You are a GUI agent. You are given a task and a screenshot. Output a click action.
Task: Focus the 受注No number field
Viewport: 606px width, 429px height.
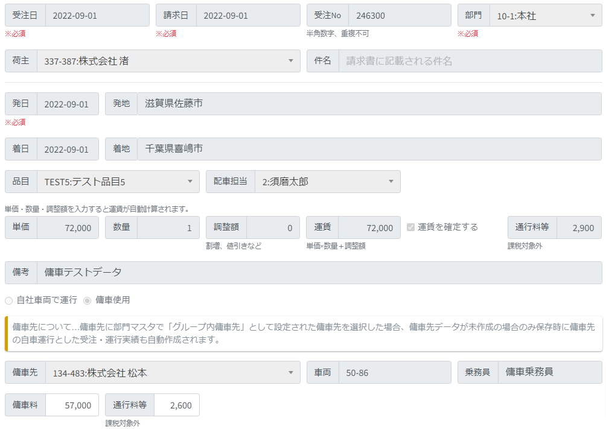click(x=399, y=16)
